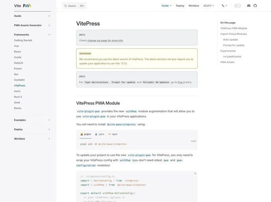The image size is (271, 202).
Task: Open the Svelte framework page
Action: 18,57
